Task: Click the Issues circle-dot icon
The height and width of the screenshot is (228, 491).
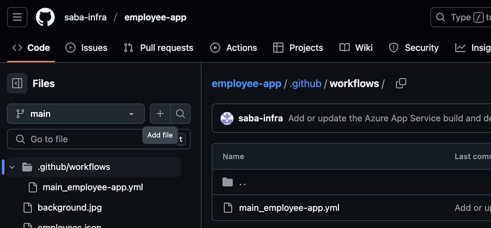Action: (x=70, y=48)
